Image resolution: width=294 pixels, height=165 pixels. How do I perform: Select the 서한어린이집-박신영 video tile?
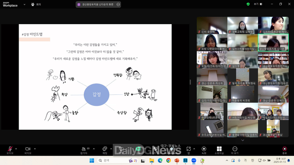pyautogui.click(x=243, y=111)
